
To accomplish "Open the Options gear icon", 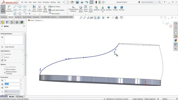I will [x=103, y=2].
